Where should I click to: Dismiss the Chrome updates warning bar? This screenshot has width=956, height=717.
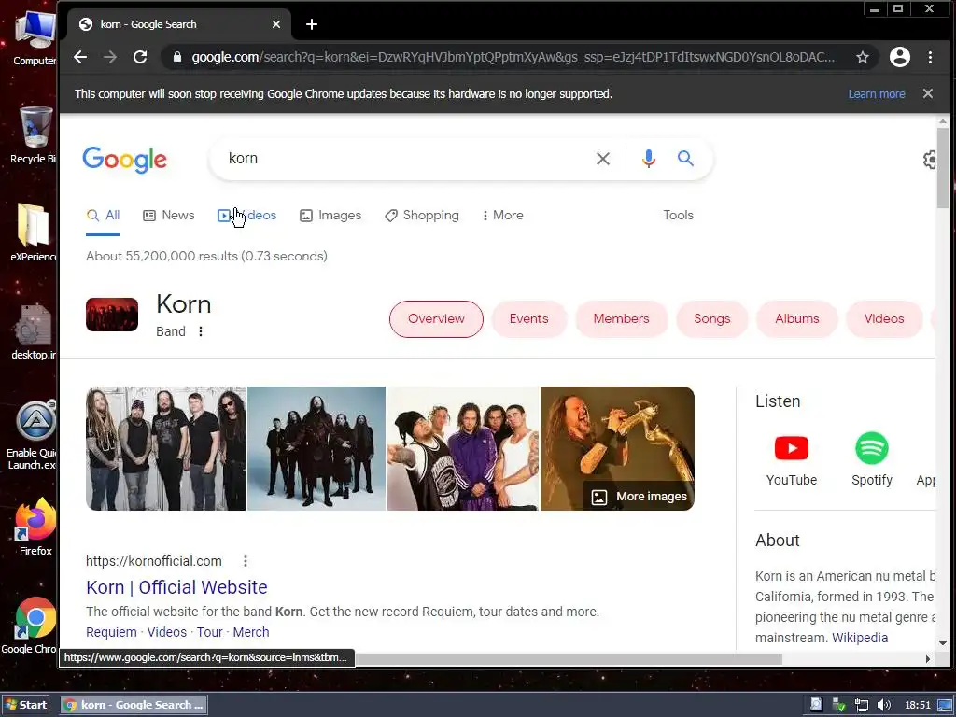coord(927,93)
